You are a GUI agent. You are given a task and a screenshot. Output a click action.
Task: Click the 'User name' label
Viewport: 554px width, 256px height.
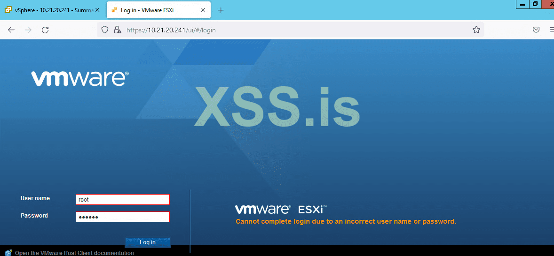[35, 198]
